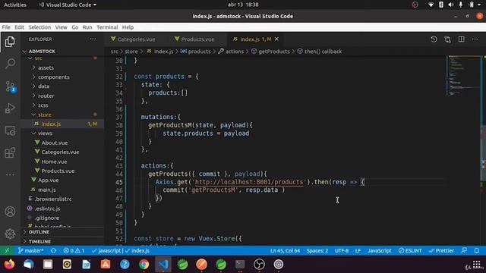Screen dimensions: 486x273
Task: Expand the TIMELINE section
Action: [x=39, y=241]
